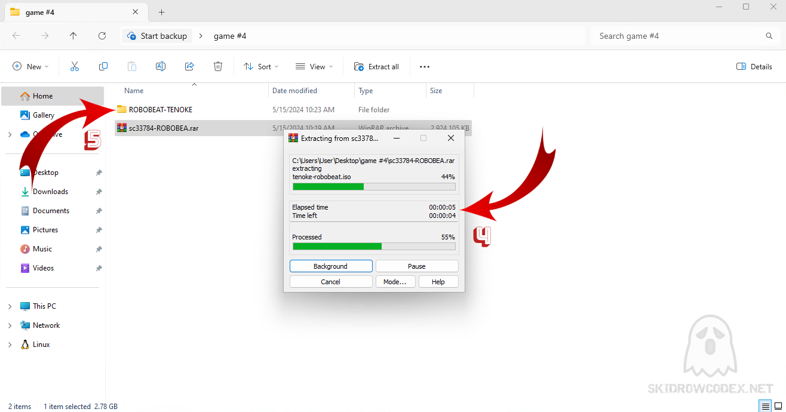Open Help in the extraction dialog

click(438, 282)
